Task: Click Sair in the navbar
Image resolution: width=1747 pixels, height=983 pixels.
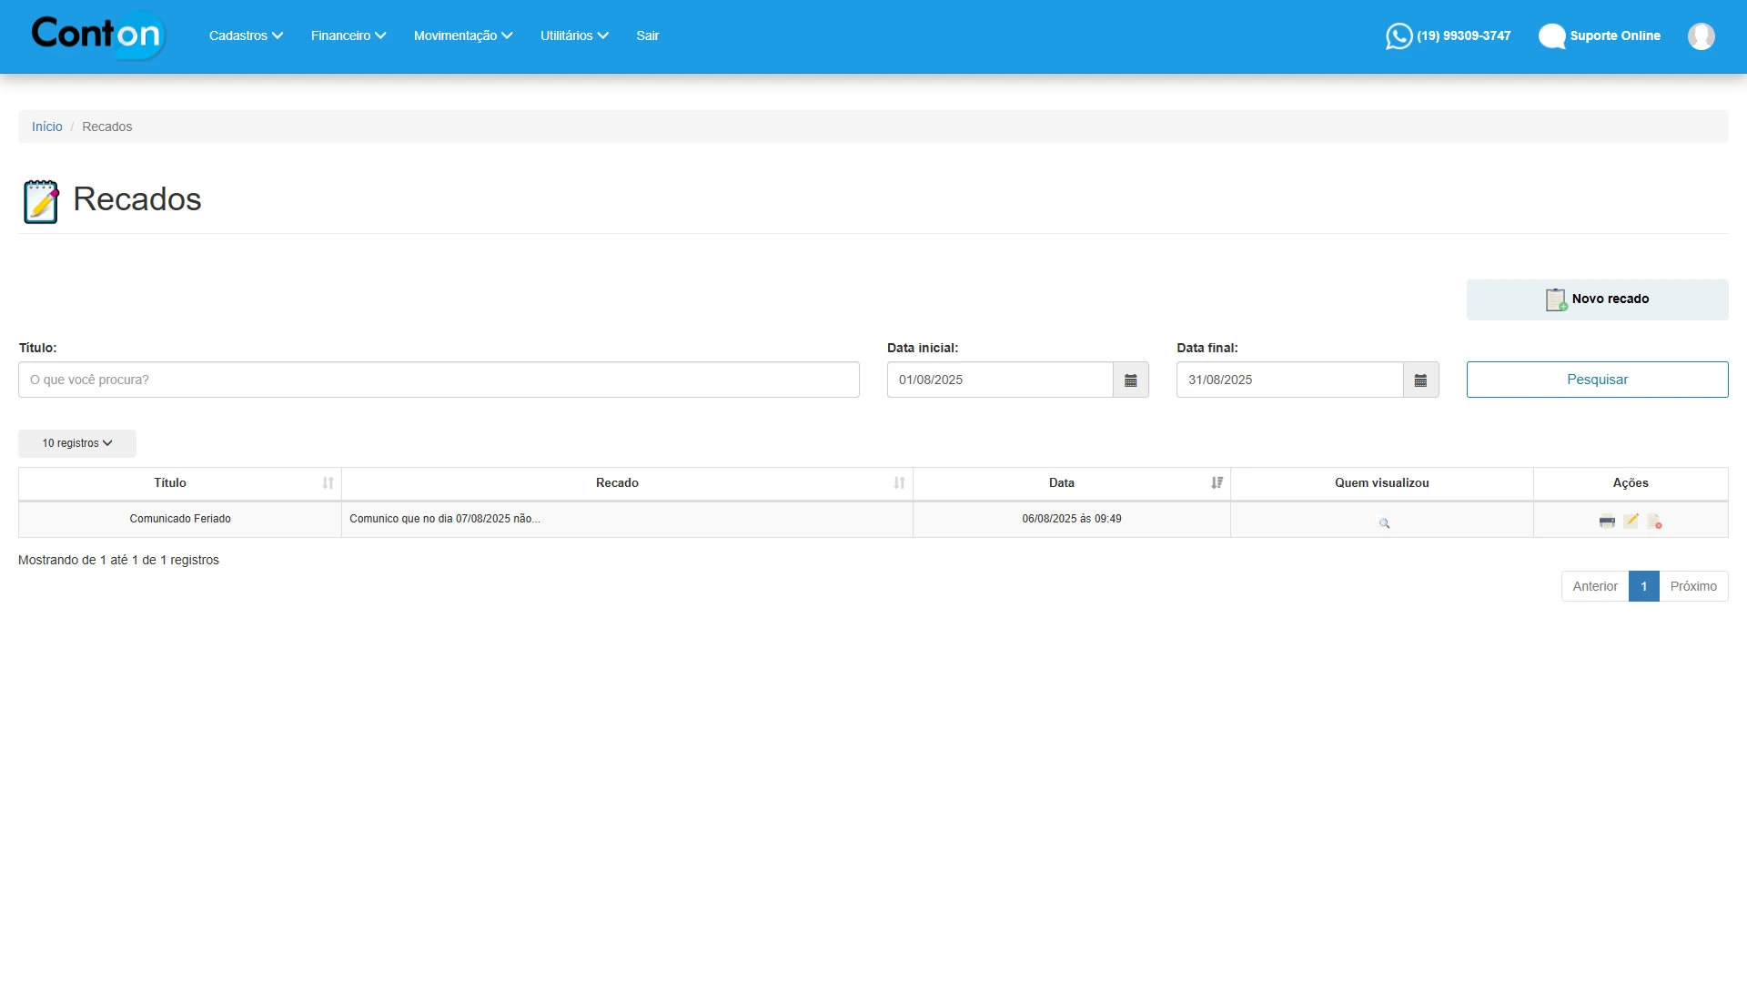Action: click(x=647, y=36)
